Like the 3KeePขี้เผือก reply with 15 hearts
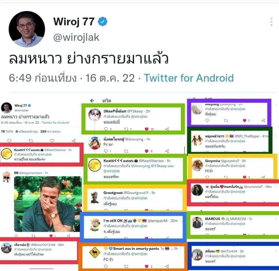This screenshot has width=279, height=271. click(x=147, y=129)
